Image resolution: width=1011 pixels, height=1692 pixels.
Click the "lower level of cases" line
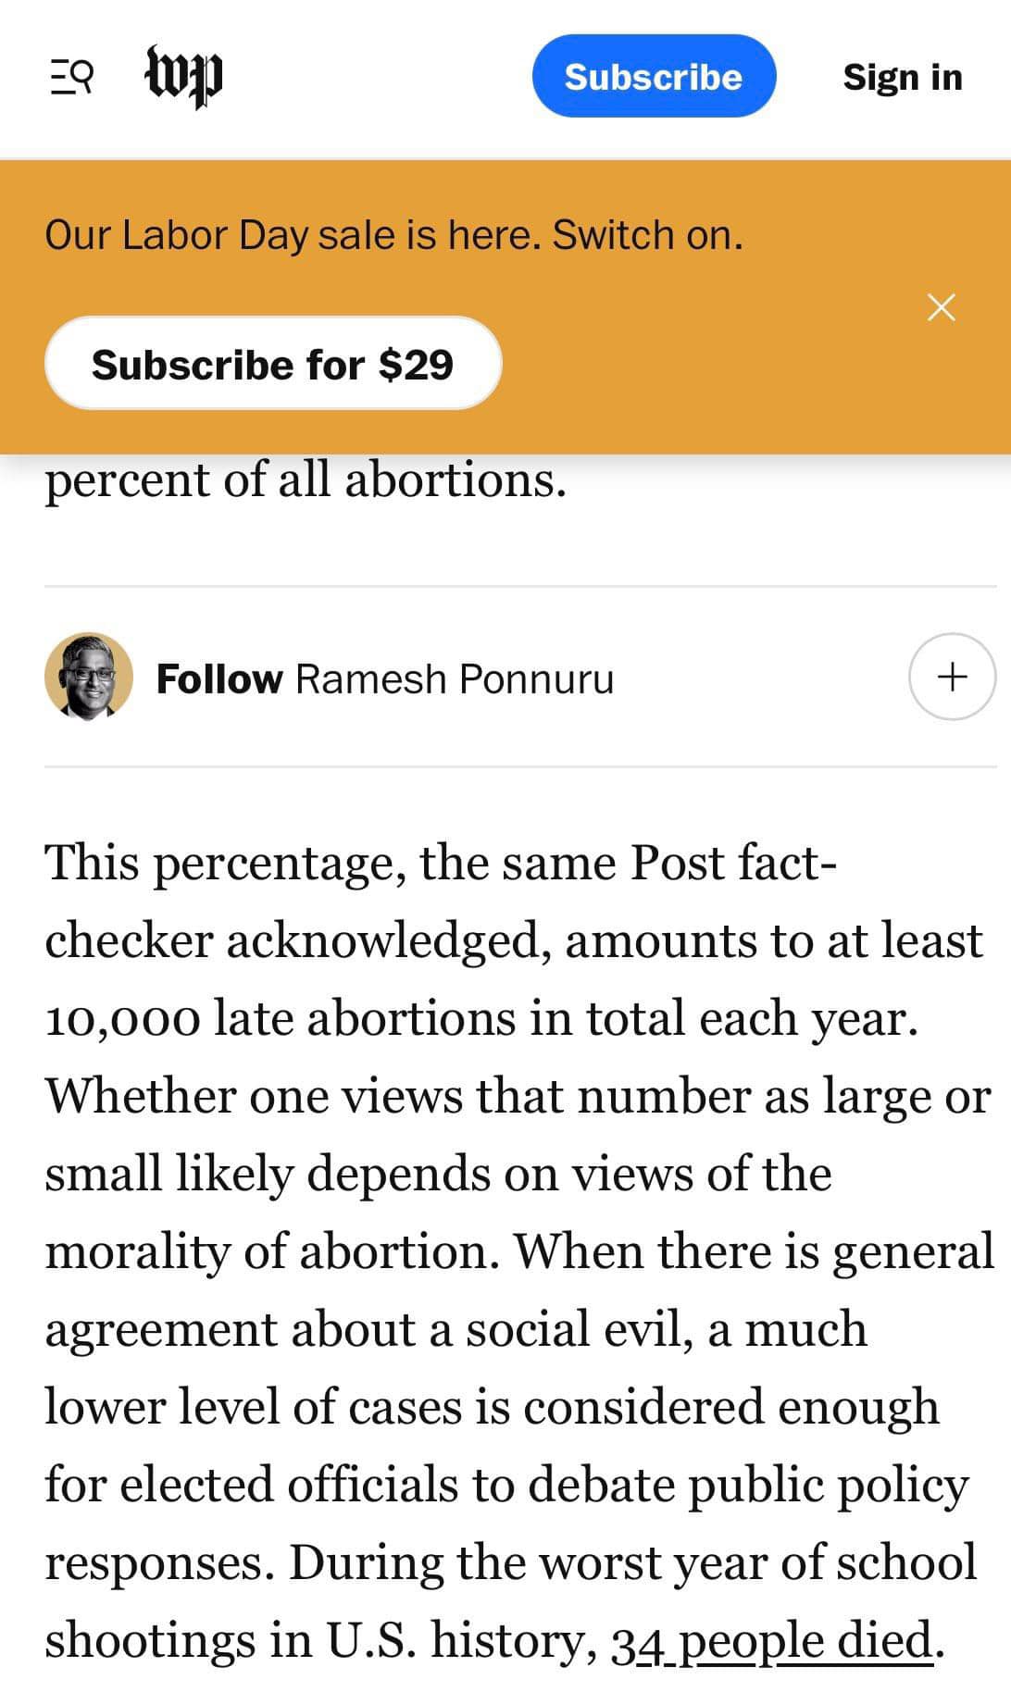(492, 1407)
